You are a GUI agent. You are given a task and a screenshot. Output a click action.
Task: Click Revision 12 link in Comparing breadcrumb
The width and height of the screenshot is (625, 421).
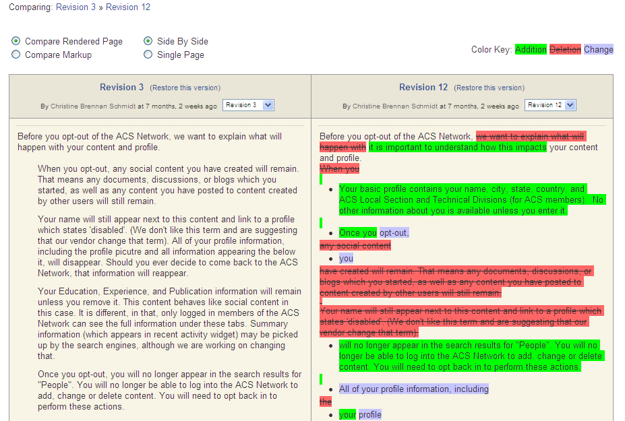tap(128, 7)
